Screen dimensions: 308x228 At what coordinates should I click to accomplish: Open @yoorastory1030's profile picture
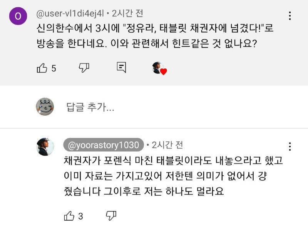coord(45,146)
